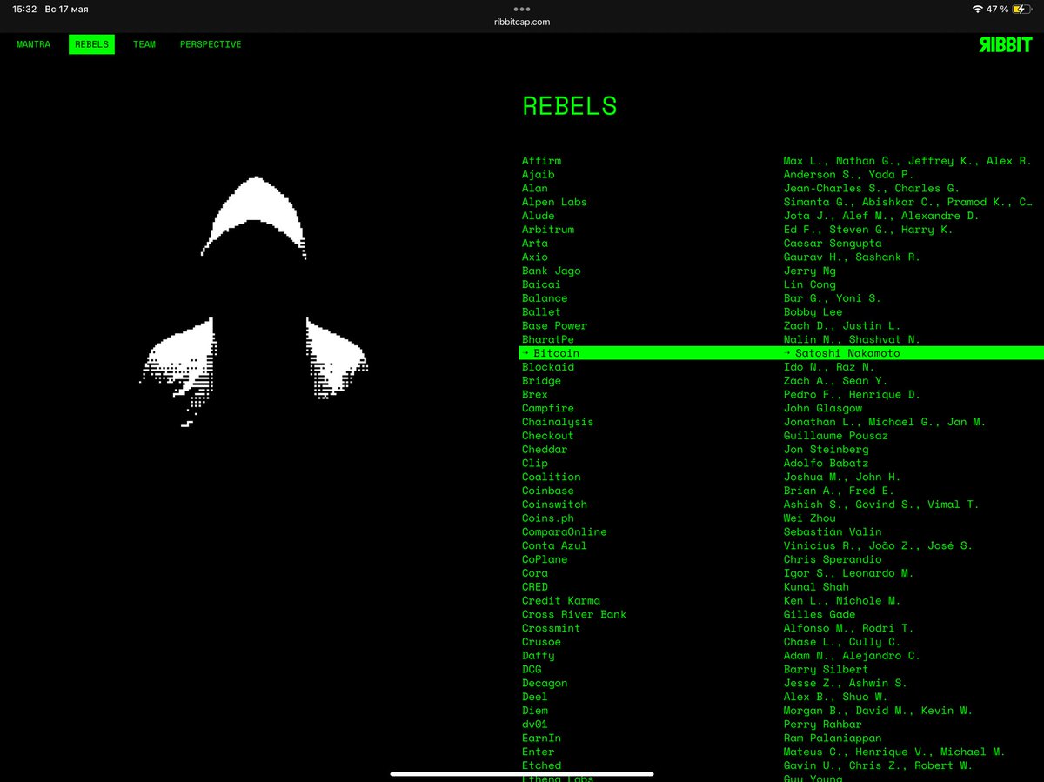This screenshot has width=1044, height=782.
Task: Click the BharatPe list item
Action: pyautogui.click(x=548, y=339)
